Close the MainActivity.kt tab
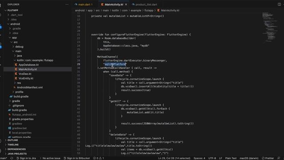 coord(126,4)
